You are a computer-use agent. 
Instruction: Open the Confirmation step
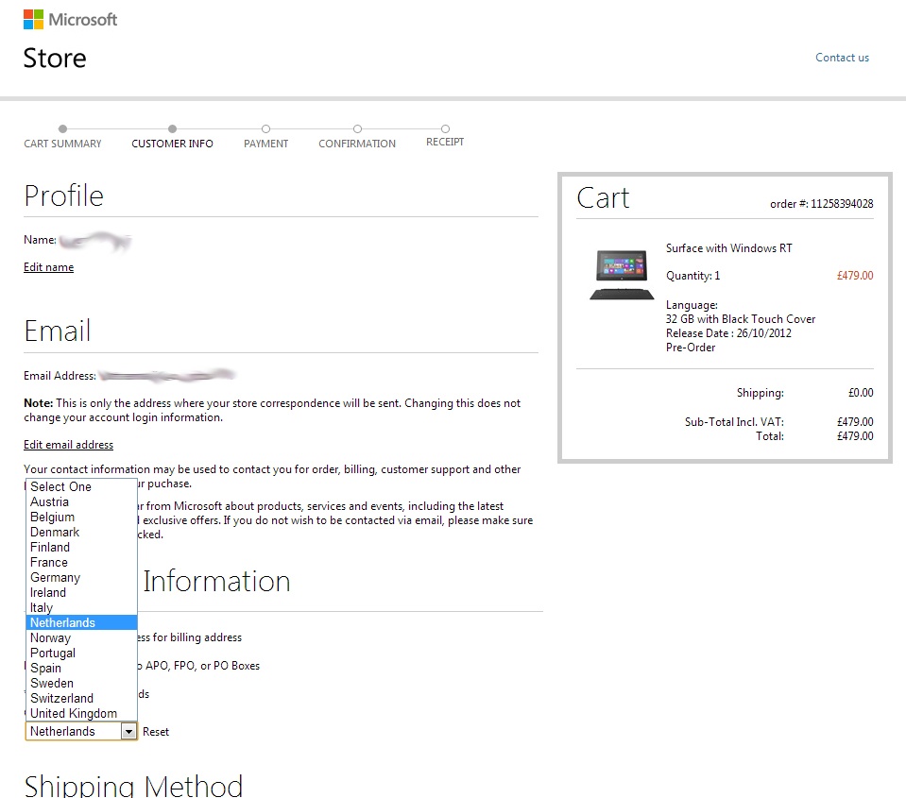pyautogui.click(x=357, y=144)
